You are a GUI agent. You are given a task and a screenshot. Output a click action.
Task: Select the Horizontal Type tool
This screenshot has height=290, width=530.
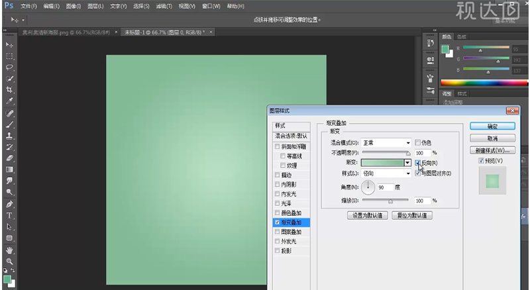(x=9, y=216)
